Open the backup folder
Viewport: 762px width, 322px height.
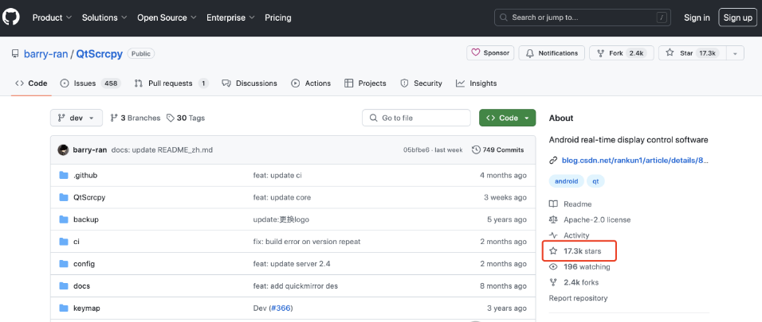pos(86,219)
